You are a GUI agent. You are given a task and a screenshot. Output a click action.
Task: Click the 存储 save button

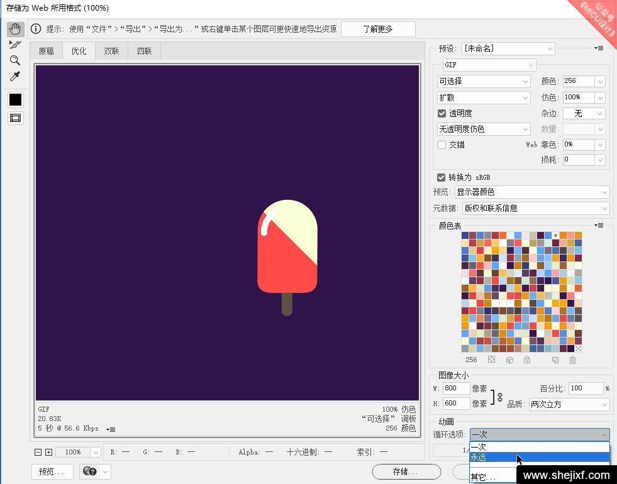click(x=406, y=471)
